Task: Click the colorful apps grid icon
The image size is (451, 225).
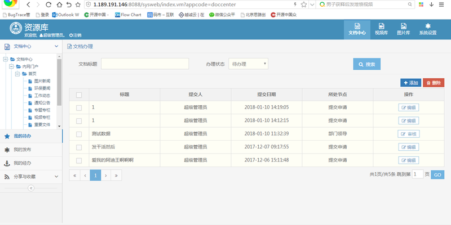Action: point(421,4)
